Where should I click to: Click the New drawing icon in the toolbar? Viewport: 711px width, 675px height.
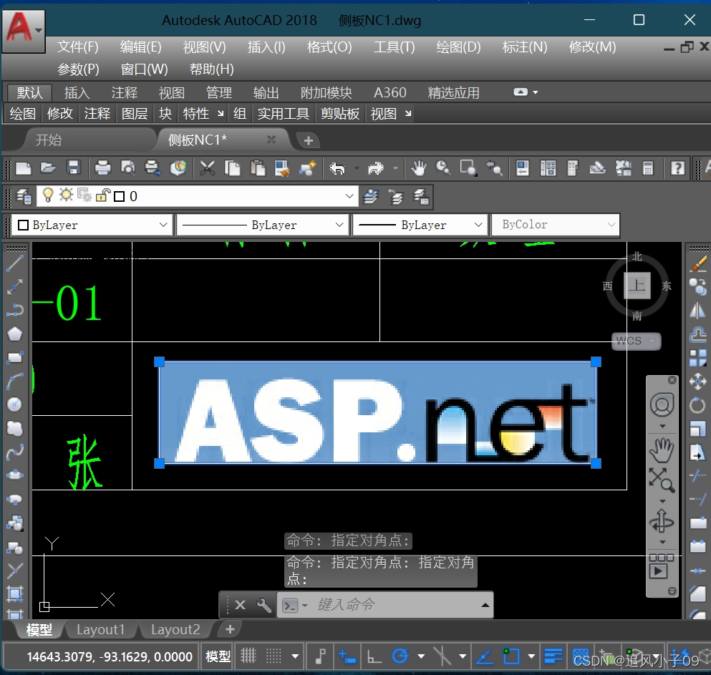point(23,169)
